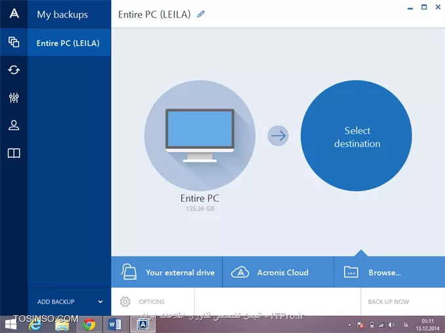445x333 pixels.
Task: Click the Browse folder icon
Action: 351,272
